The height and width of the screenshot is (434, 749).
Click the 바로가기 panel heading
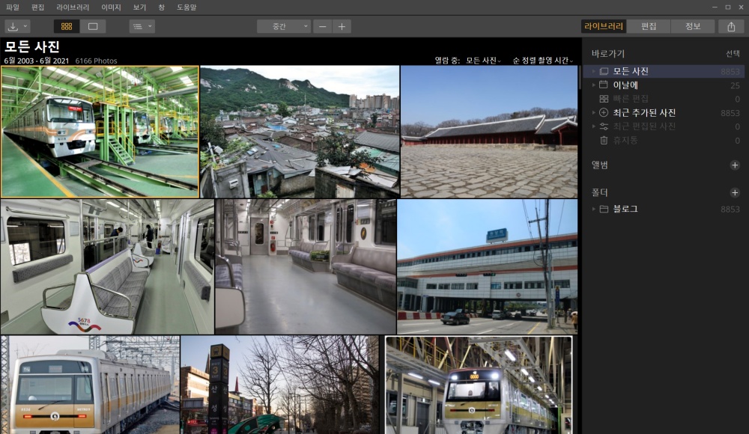point(608,53)
